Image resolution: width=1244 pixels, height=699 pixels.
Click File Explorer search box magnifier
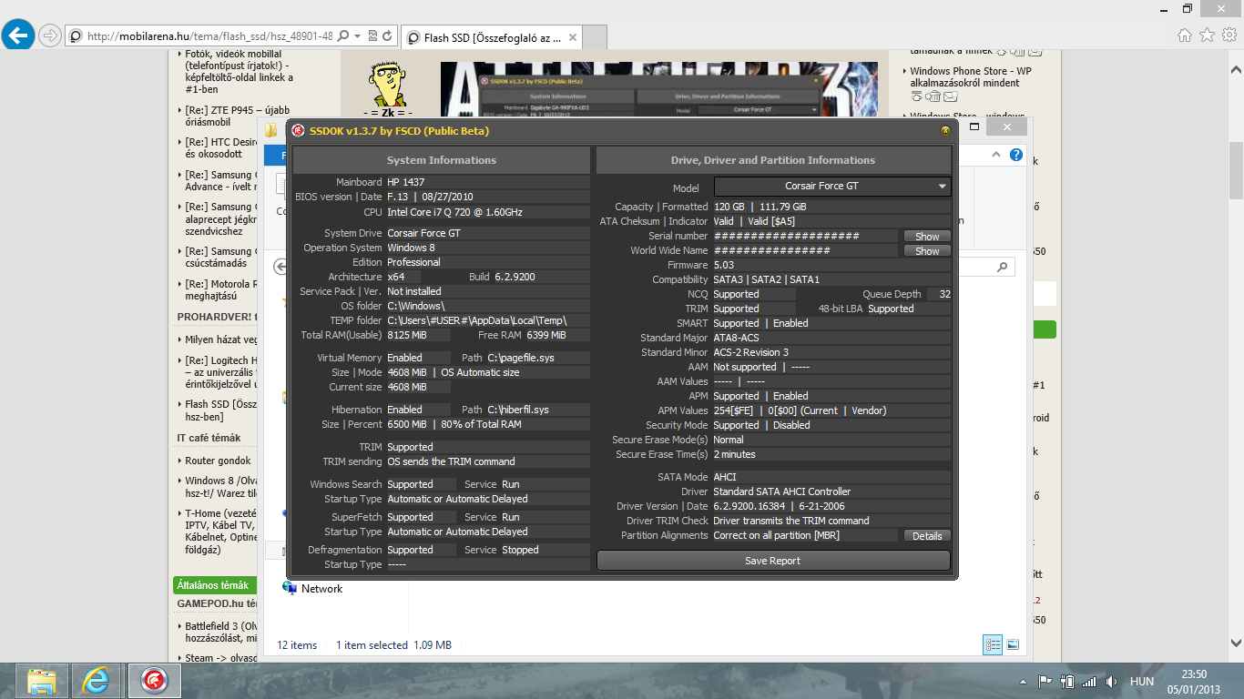(1002, 268)
